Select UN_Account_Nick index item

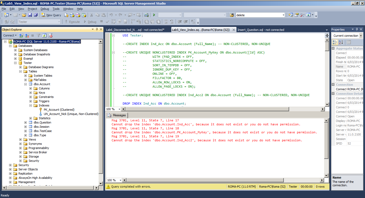click(71, 114)
